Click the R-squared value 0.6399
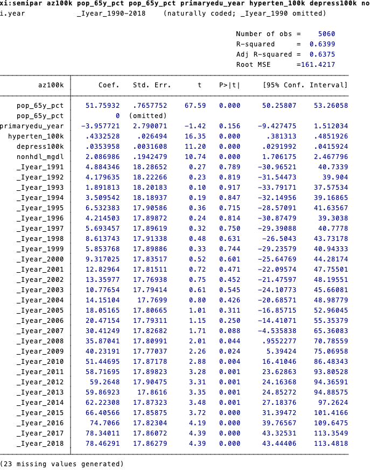The image size is (370, 470). pyautogui.click(x=322, y=44)
